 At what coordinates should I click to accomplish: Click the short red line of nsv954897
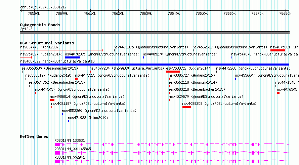tap(26, 57)
